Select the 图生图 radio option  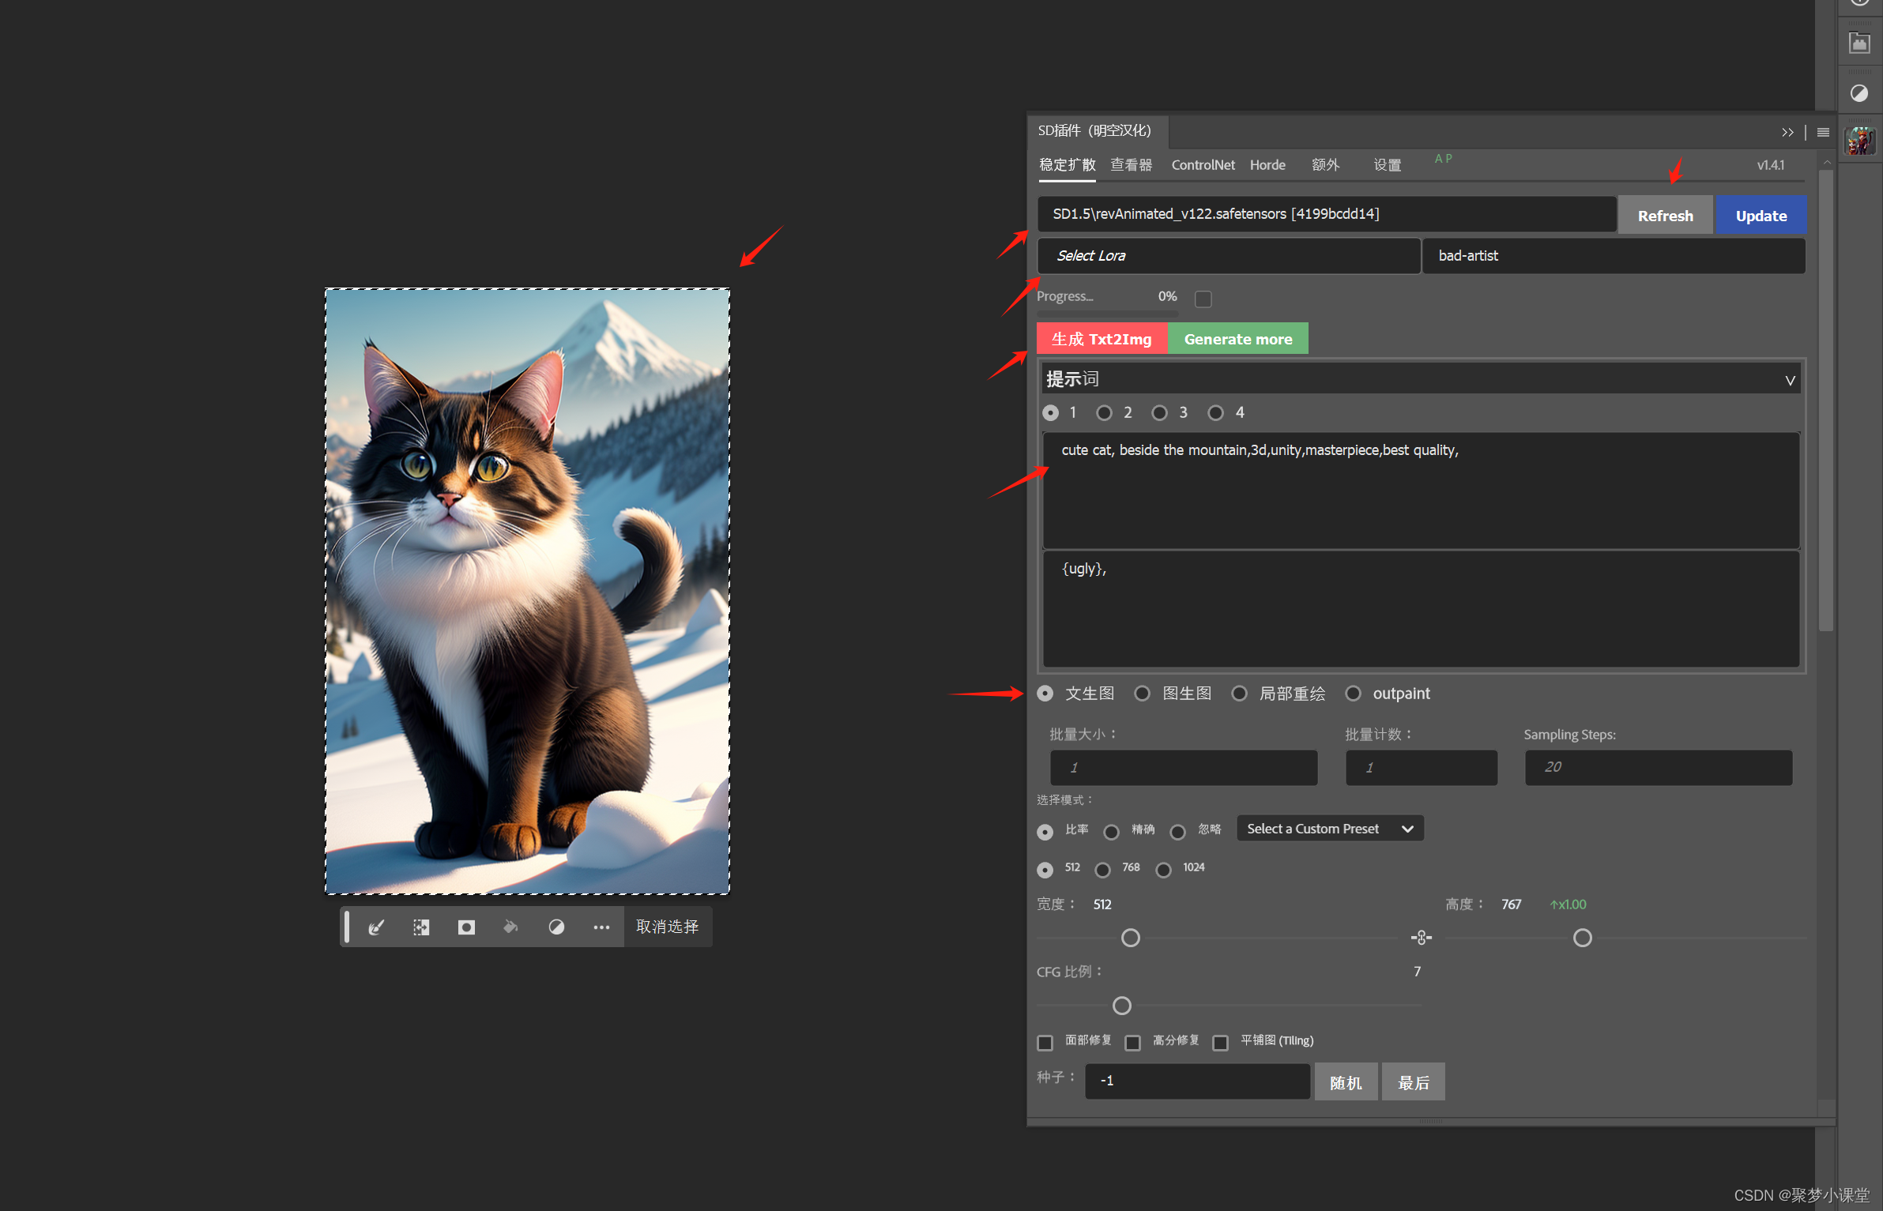pyautogui.click(x=1143, y=693)
